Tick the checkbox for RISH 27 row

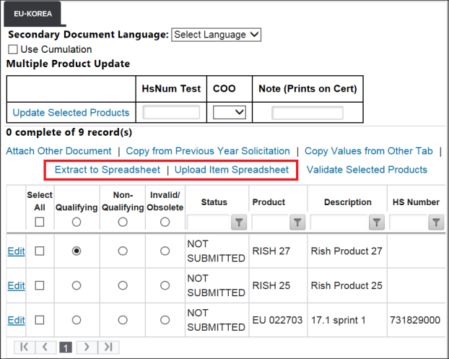[x=40, y=251]
